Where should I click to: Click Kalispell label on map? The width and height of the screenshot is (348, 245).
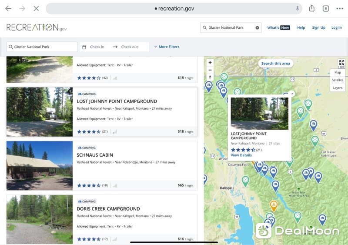pyautogui.click(x=227, y=188)
